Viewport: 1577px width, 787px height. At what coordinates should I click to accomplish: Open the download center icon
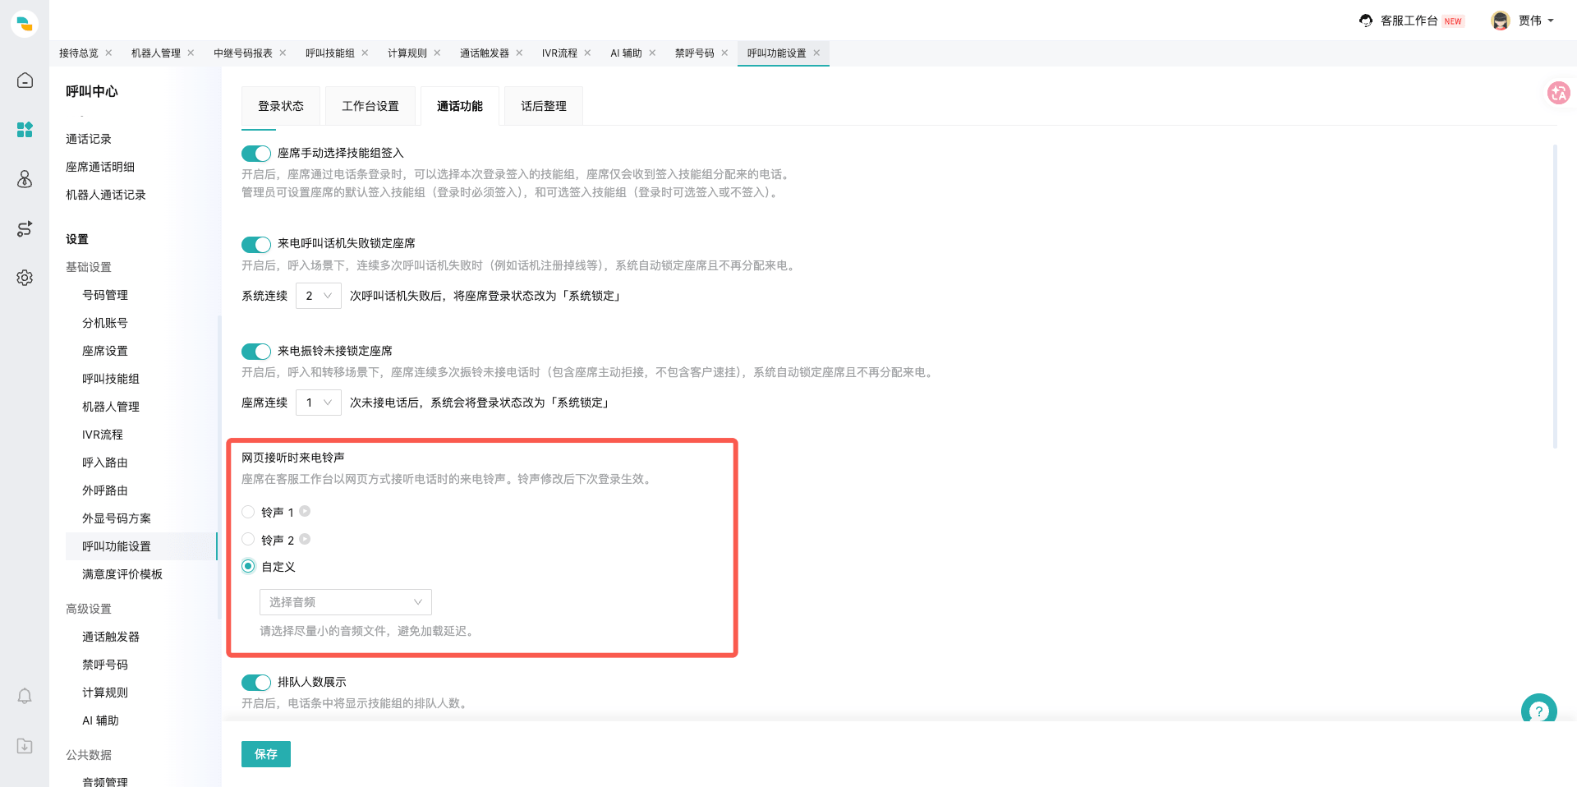click(25, 746)
